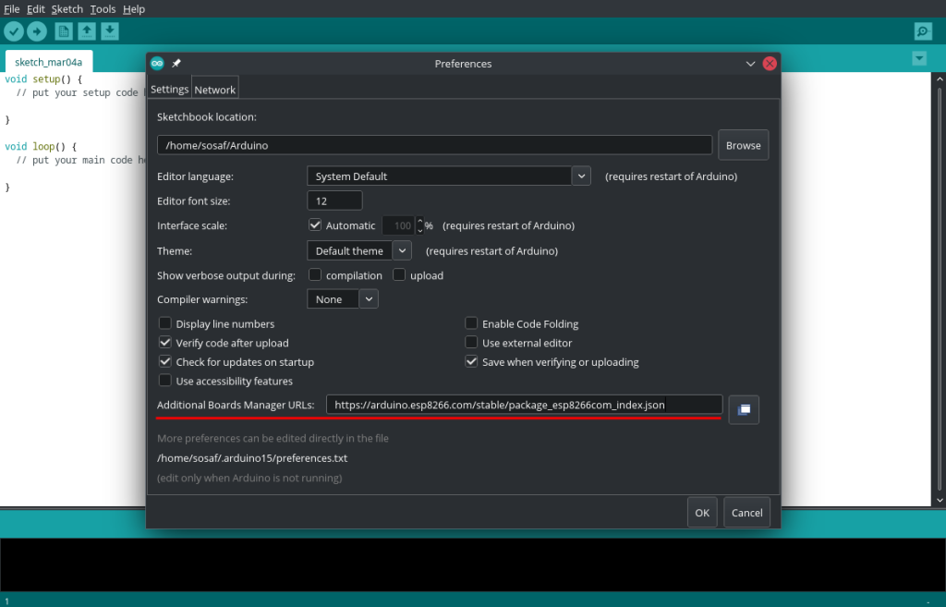Toggle Automatic interface scale checkbox
Viewport: 946px width, 607px height.
315,225
